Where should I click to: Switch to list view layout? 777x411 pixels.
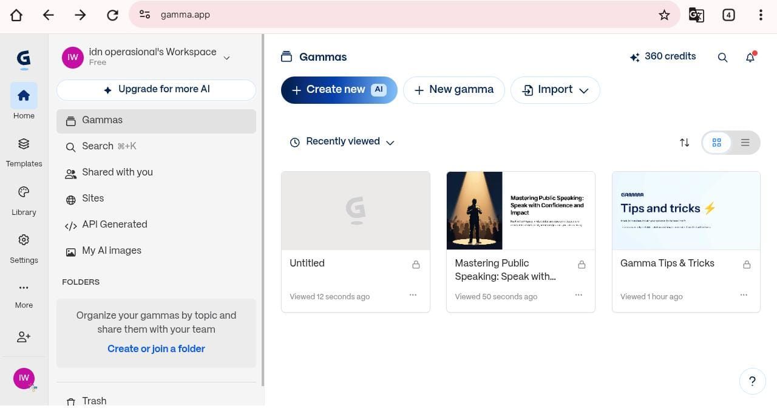[745, 143]
